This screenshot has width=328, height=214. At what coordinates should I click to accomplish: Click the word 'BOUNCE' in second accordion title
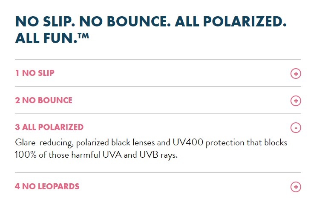[55, 100]
